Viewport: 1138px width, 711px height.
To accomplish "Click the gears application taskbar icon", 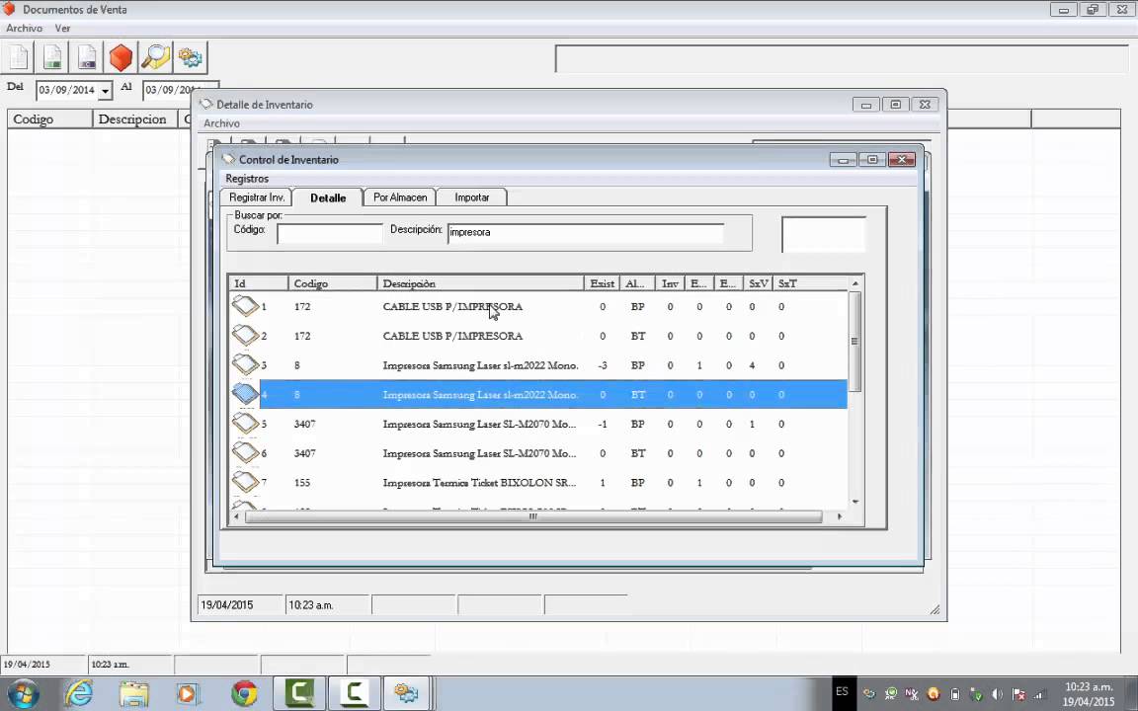I will tap(406, 693).
